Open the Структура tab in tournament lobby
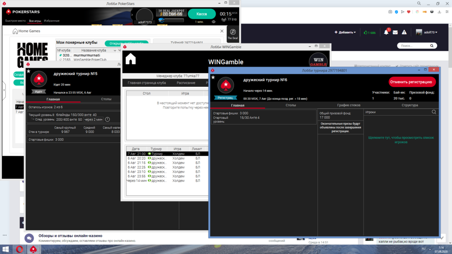Viewport: 452px width, 254px height. click(410, 105)
